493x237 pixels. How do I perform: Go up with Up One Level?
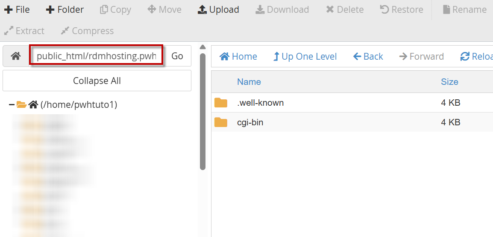tap(305, 56)
